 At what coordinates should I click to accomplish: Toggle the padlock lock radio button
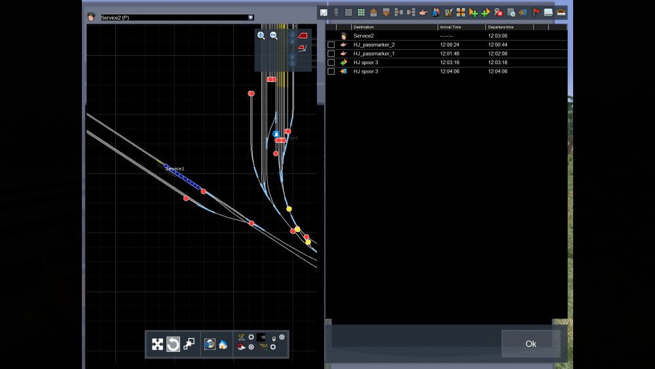(282, 337)
